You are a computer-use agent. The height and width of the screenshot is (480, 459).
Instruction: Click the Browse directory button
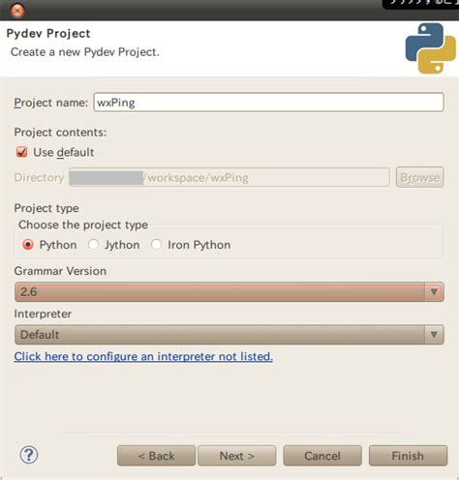pos(420,177)
